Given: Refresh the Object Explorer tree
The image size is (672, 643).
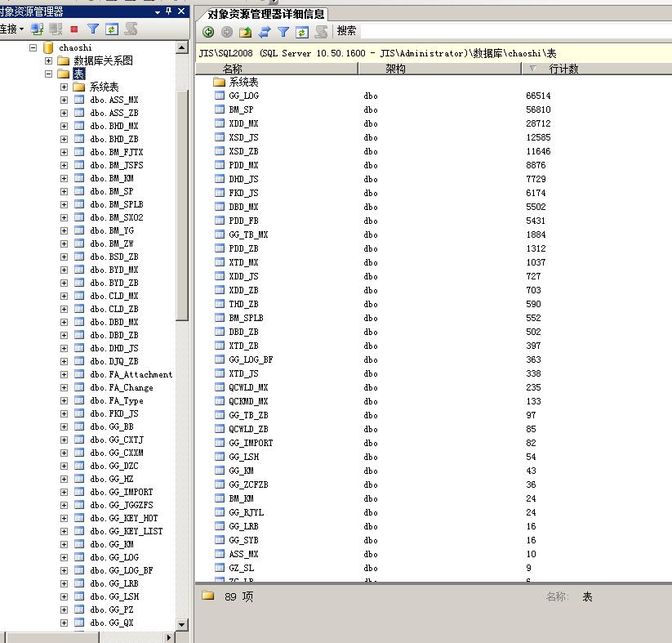Looking at the screenshot, I should point(111,29).
